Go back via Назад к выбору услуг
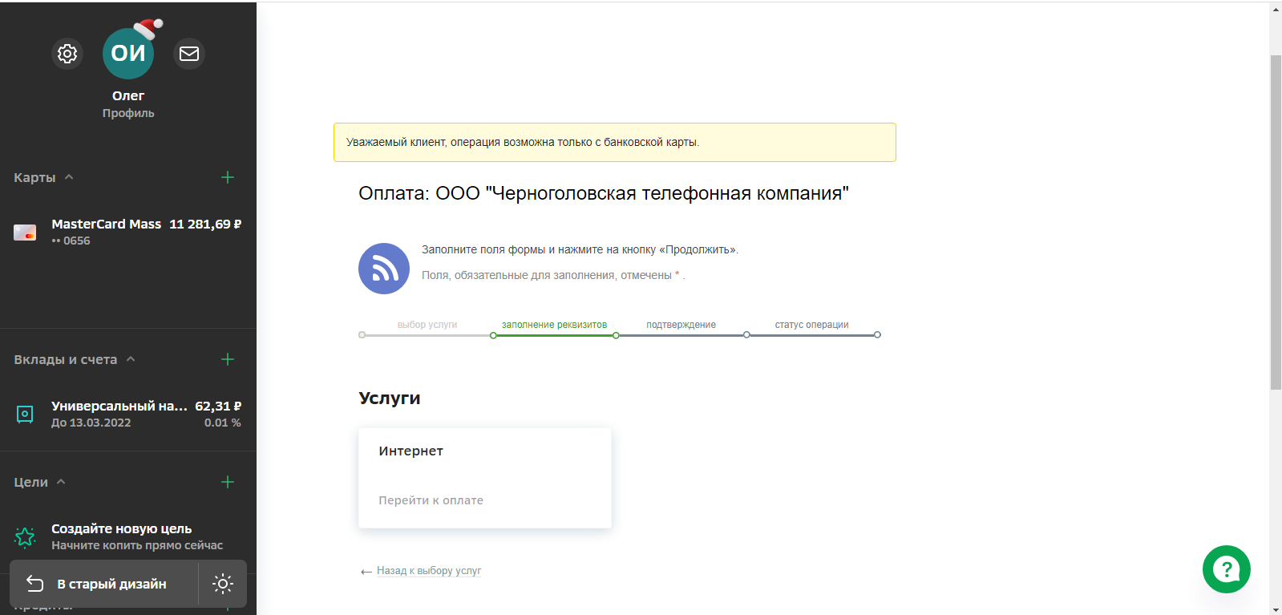The image size is (1282, 615). pyautogui.click(x=429, y=571)
